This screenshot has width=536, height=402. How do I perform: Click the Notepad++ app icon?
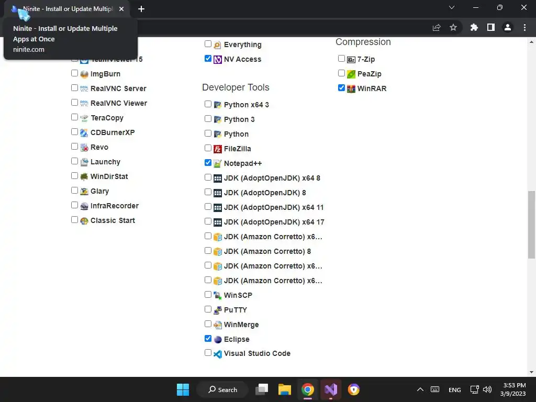pos(217,164)
